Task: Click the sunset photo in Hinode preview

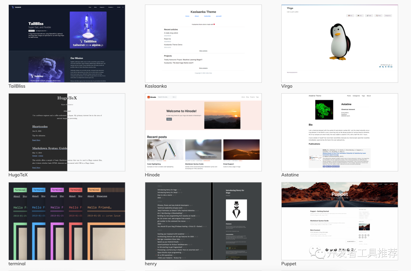Action: (x=222, y=115)
